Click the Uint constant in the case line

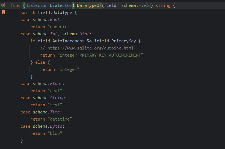tap(84, 34)
